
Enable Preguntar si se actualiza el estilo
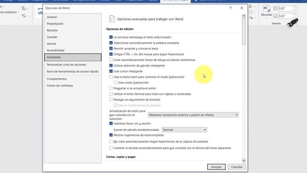111,88
